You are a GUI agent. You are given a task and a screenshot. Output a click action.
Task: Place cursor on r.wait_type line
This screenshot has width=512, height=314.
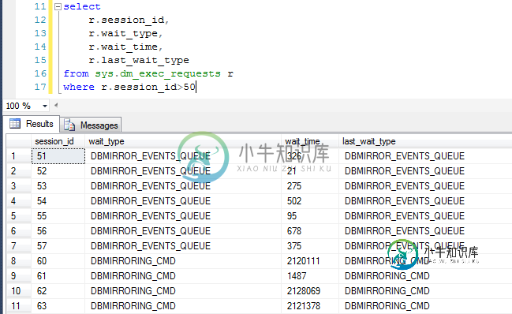point(125,33)
